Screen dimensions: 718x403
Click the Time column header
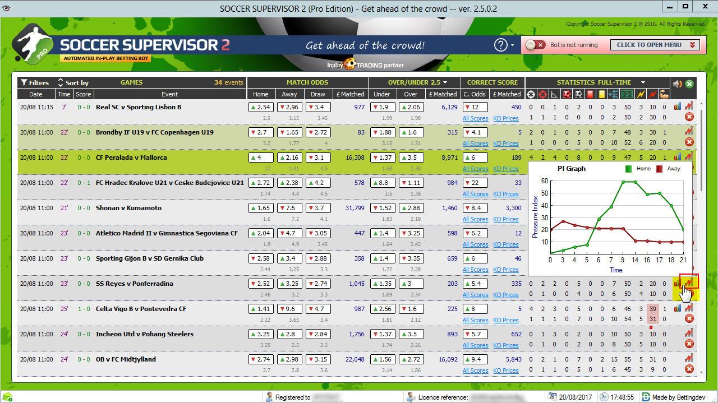coord(64,94)
